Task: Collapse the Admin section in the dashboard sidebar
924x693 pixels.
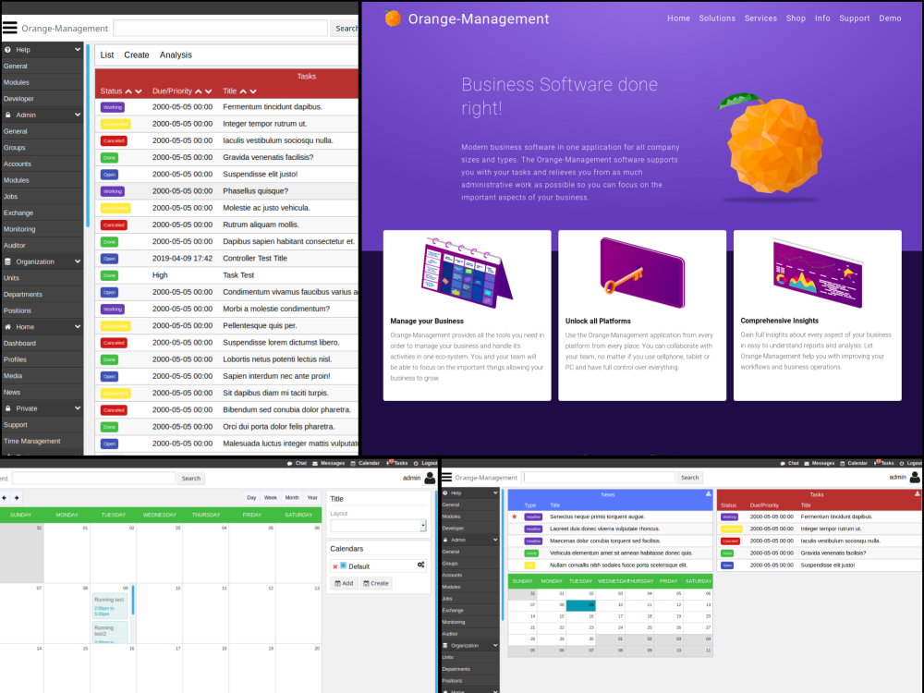Action: coord(495,540)
